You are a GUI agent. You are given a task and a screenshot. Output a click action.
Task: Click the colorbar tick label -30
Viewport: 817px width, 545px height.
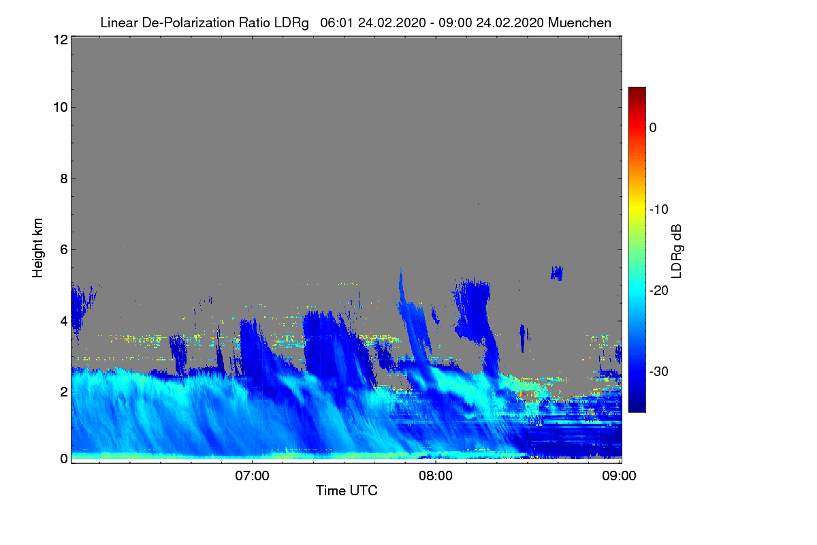659,372
